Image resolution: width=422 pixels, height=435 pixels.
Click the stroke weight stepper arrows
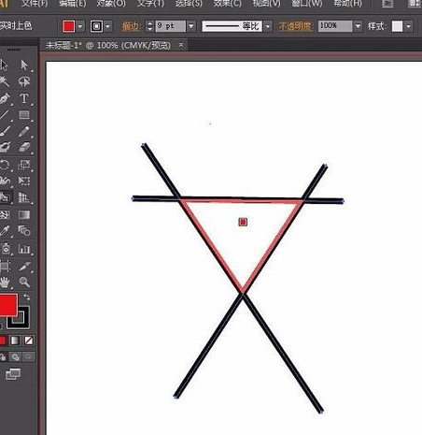click(x=149, y=26)
